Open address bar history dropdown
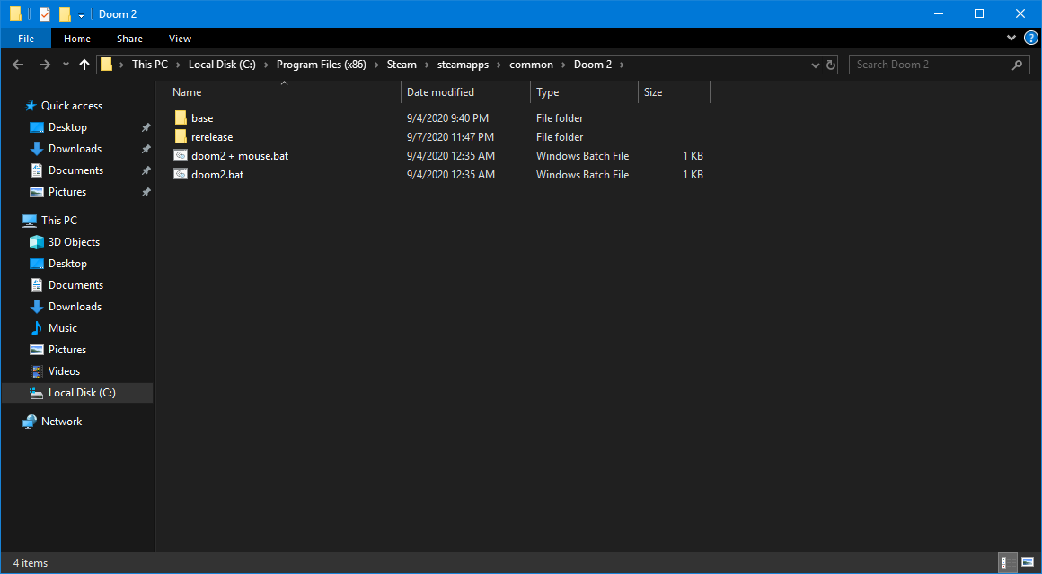This screenshot has height=574, width=1042. pyautogui.click(x=816, y=65)
